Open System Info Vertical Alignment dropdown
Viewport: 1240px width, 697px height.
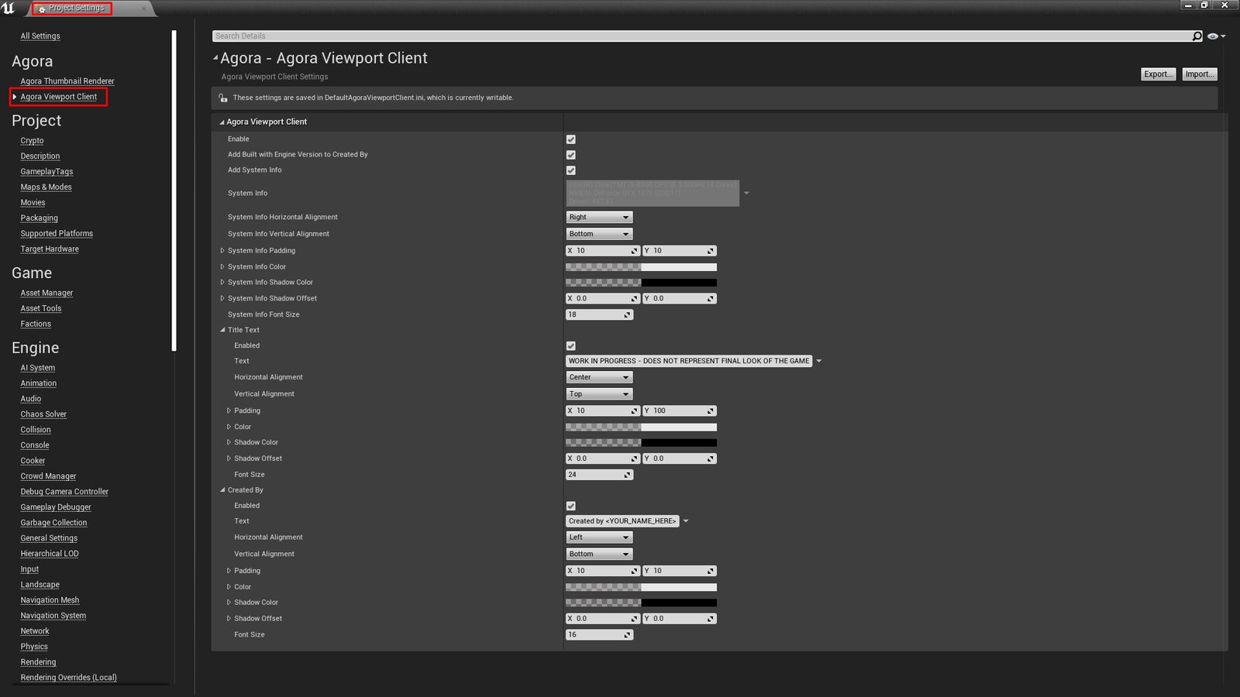pyautogui.click(x=599, y=234)
